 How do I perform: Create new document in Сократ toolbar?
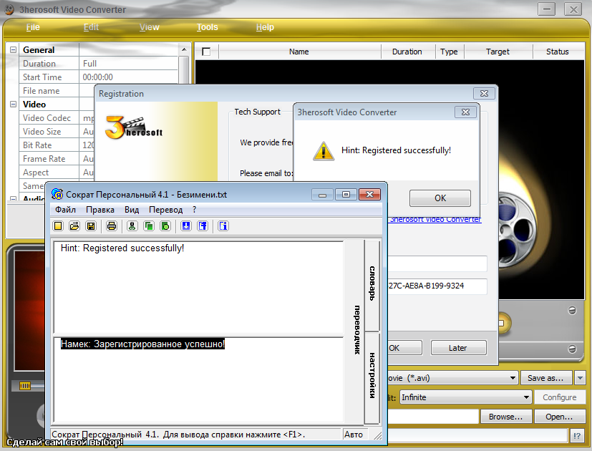tap(58, 226)
